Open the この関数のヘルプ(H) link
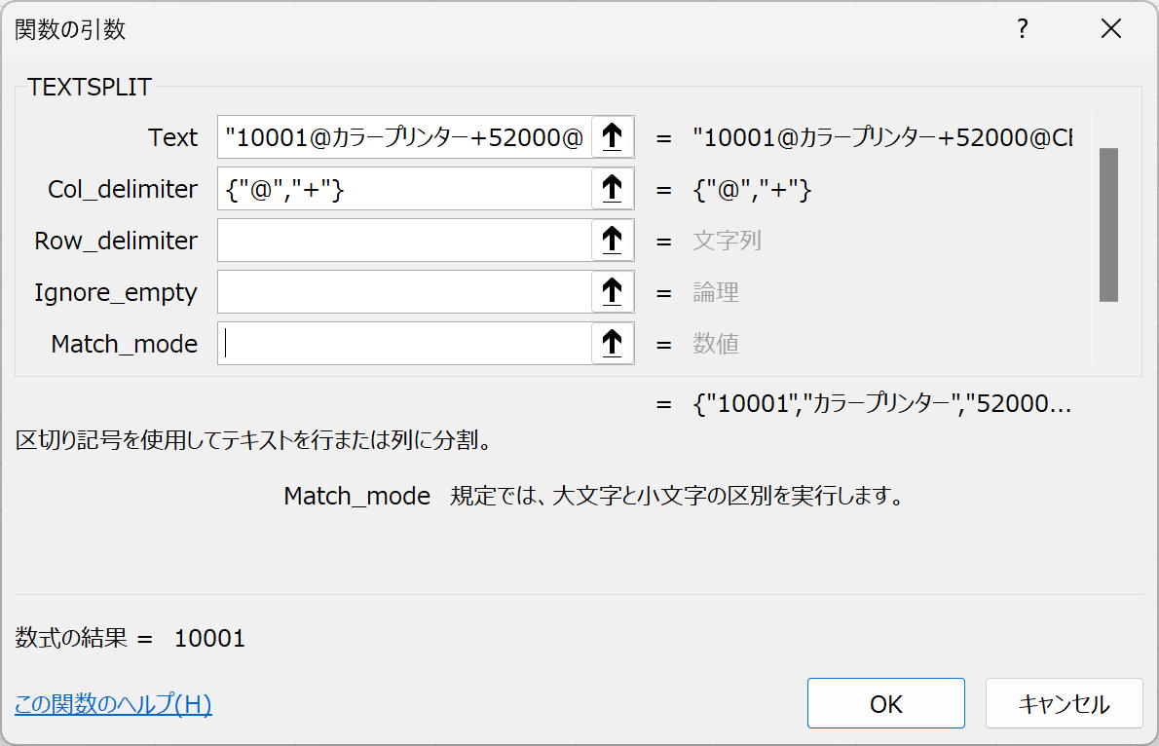 [113, 703]
